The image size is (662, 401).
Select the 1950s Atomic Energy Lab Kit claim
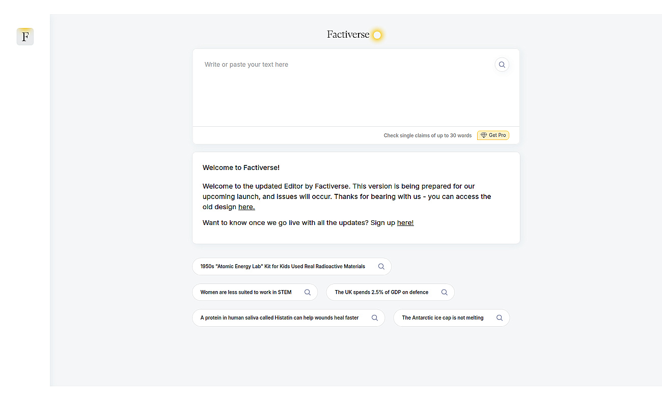(x=292, y=267)
